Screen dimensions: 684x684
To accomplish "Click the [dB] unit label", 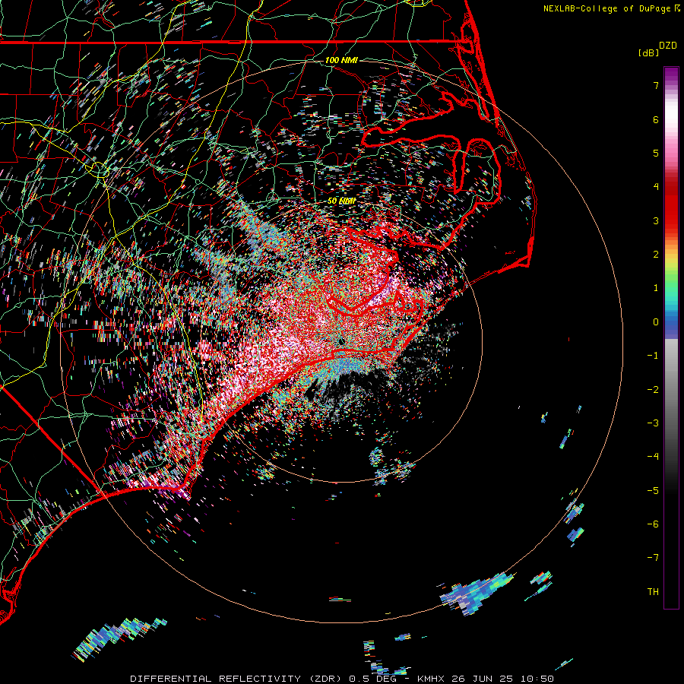I will click(649, 52).
